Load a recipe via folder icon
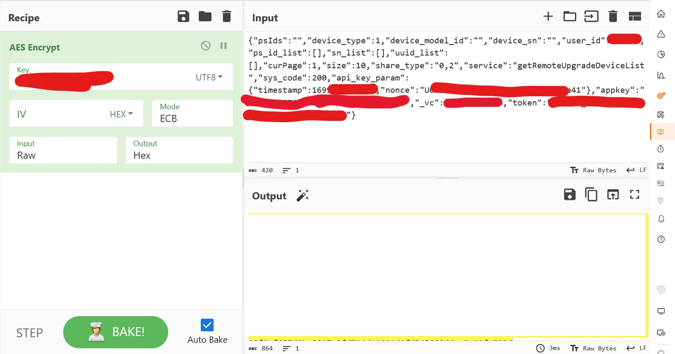The width and height of the screenshot is (675, 354). [205, 17]
